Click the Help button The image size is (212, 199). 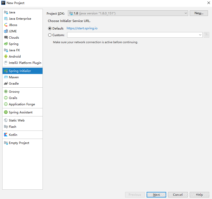[199, 194]
